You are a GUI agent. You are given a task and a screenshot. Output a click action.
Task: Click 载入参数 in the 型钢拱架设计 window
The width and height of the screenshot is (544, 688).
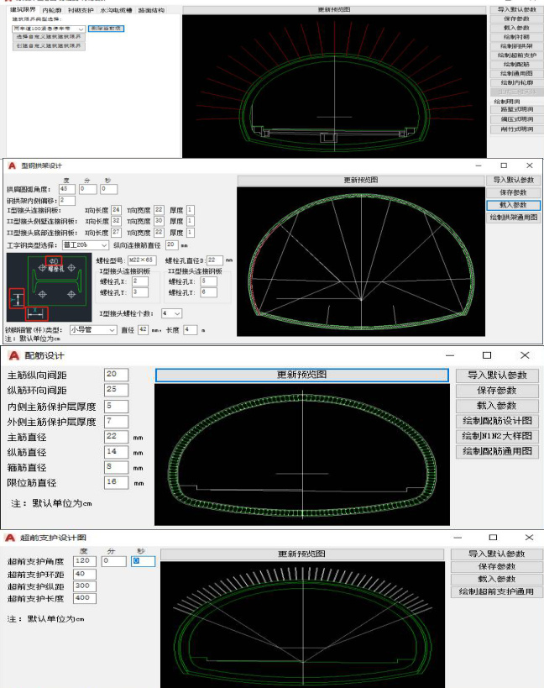tap(514, 205)
